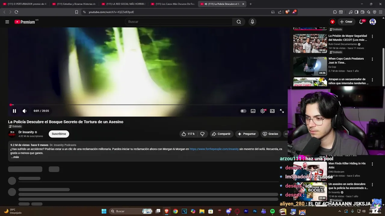This screenshot has width=385, height=216.
Task: Pause the video
Action: point(14,111)
